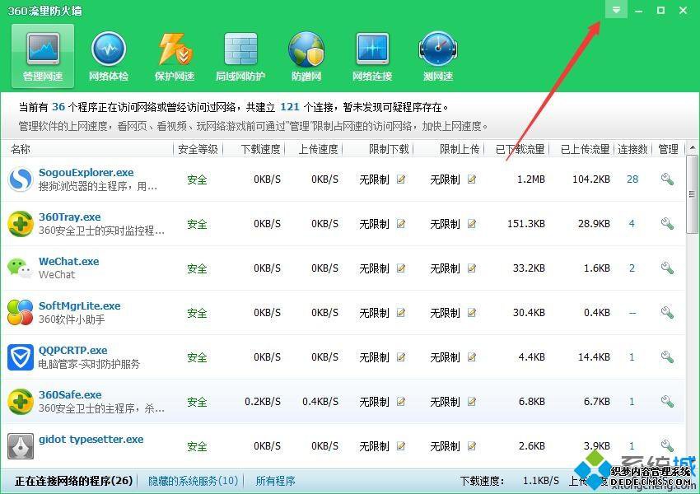Sort by 限制上传 column header
The height and width of the screenshot is (494, 700).
[460, 149]
